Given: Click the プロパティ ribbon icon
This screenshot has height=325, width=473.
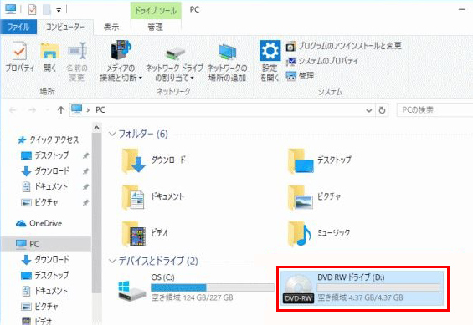Looking at the screenshot, I should tap(19, 51).
